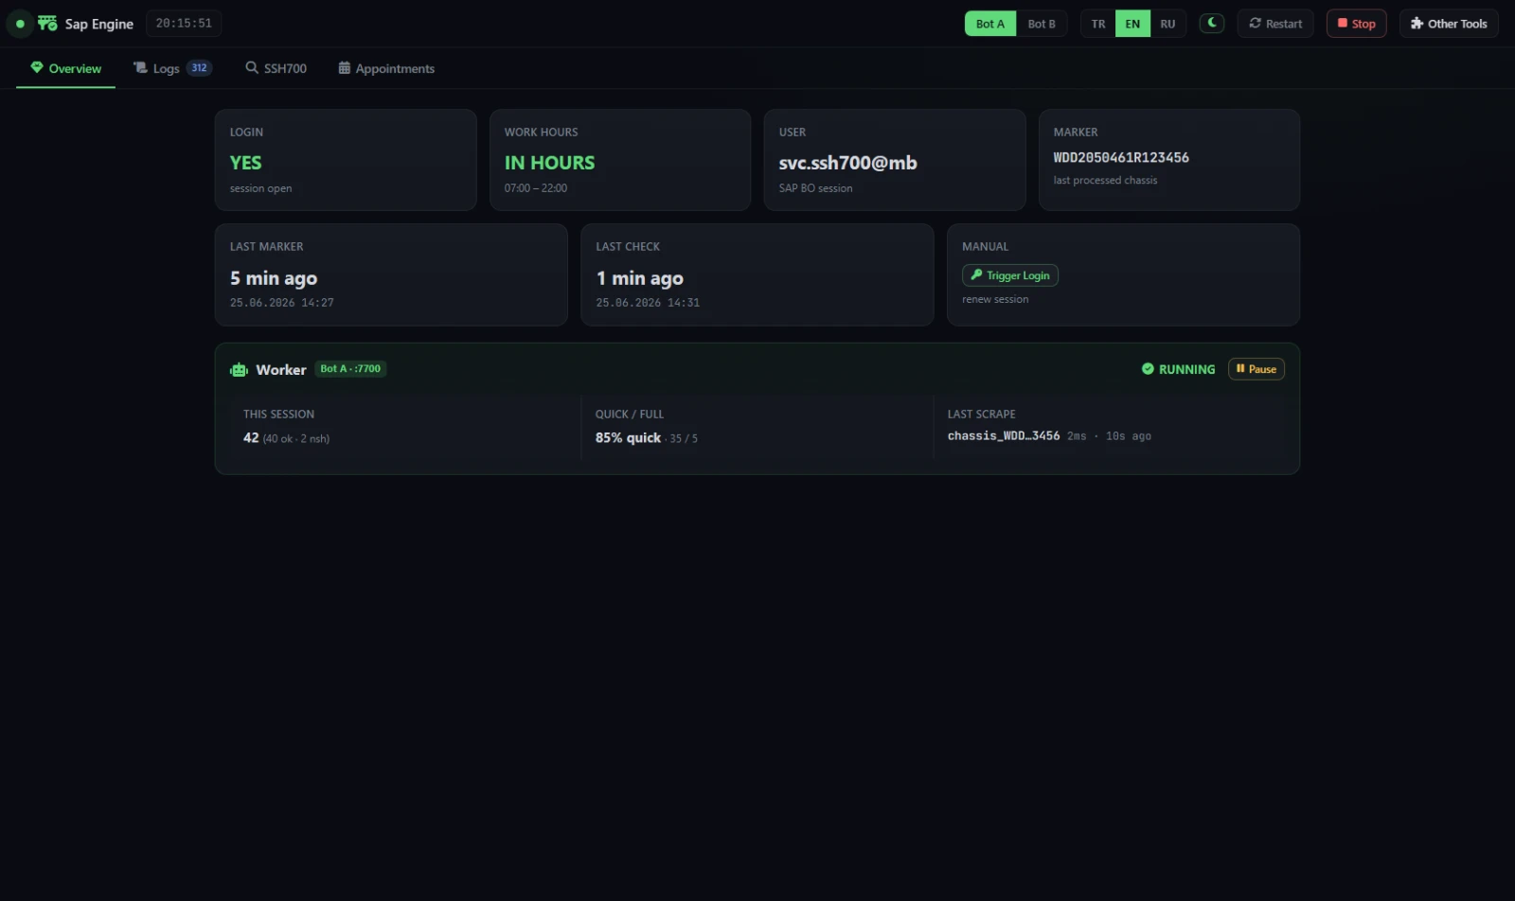The height and width of the screenshot is (901, 1515).
Task: Click the Logs 312 count badge
Action: coord(199,68)
